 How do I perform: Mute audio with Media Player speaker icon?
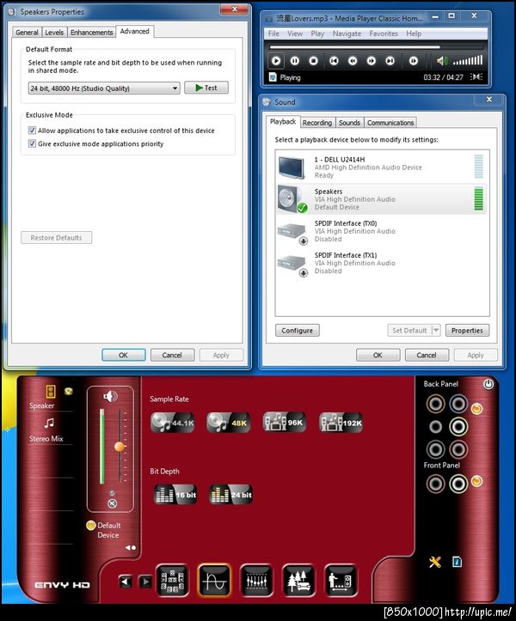point(442,61)
